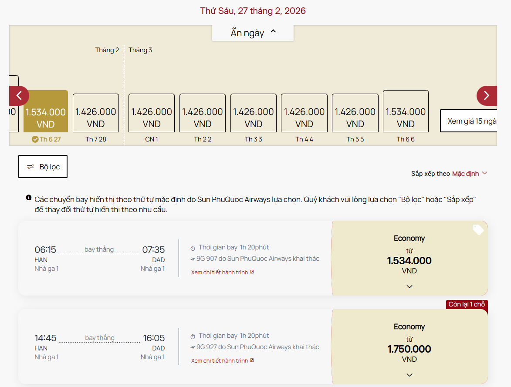Expand Economy fare for the 14:45 flight
The image size is (511, 387).
tap(409, 375)
